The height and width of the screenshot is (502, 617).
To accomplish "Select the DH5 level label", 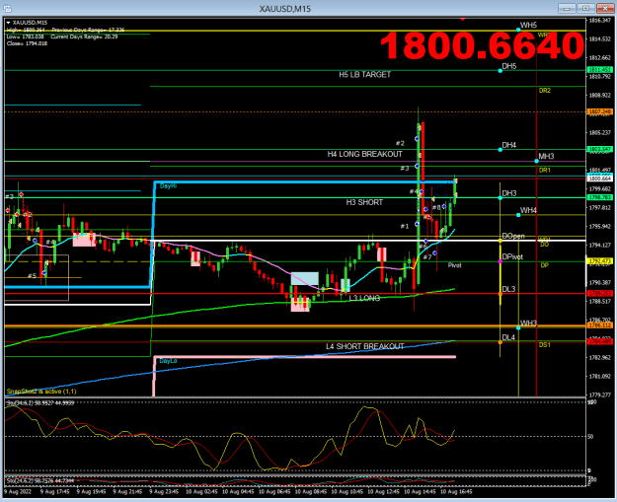I will point(509,66).
